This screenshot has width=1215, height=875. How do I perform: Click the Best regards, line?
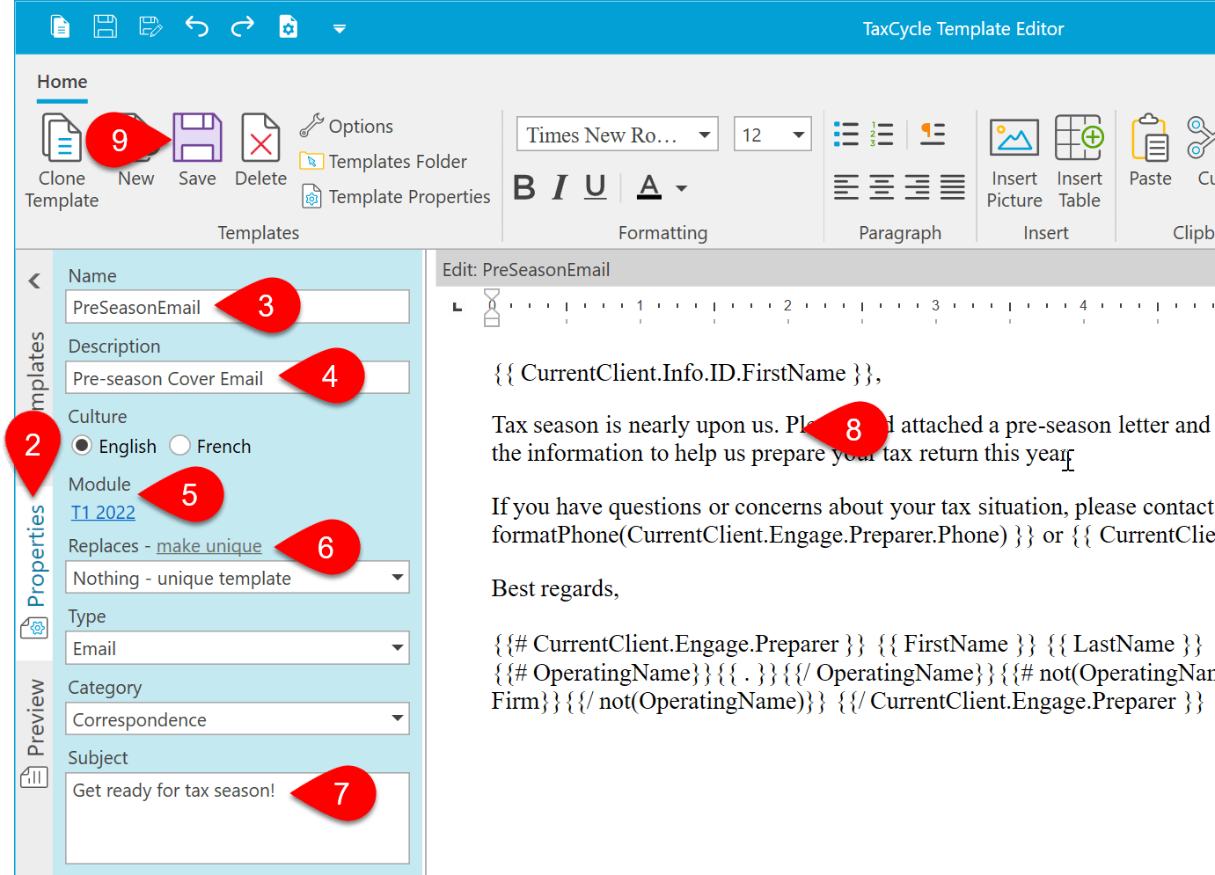coord(555,588)
